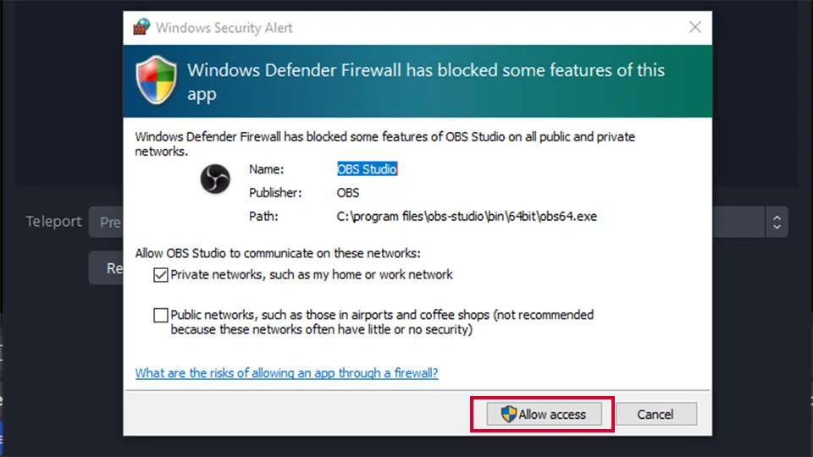Click the Allow access button

[x=544, y=414]
